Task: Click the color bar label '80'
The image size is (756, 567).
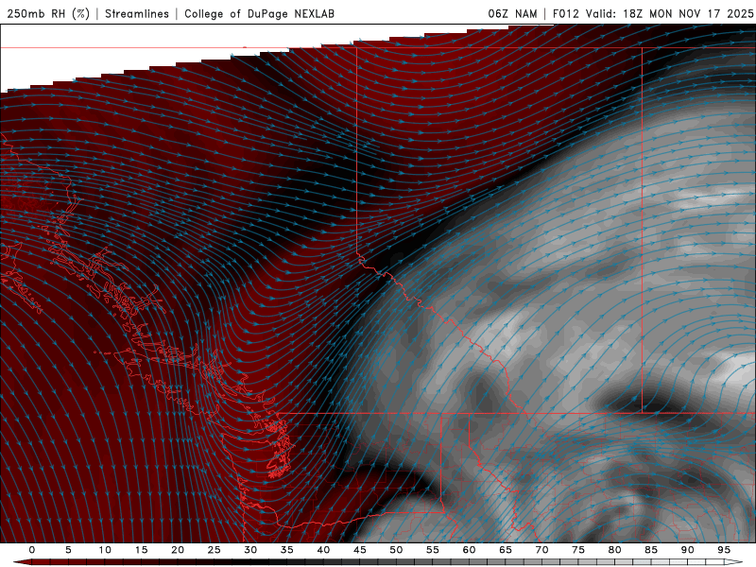Action: pos(614,550)
